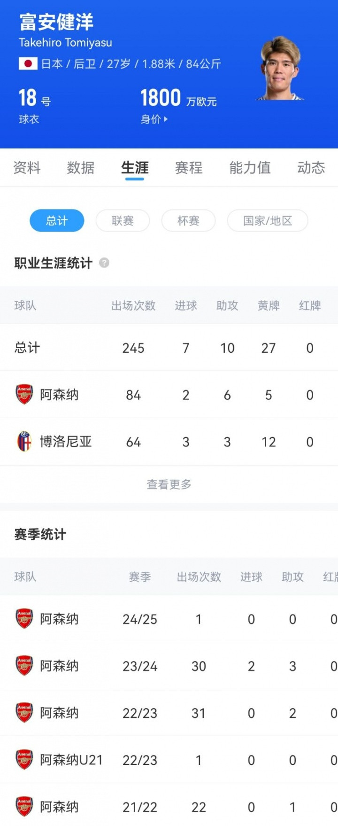
Task: Click the player portrait photo
Action: click(x=280, y=69)
